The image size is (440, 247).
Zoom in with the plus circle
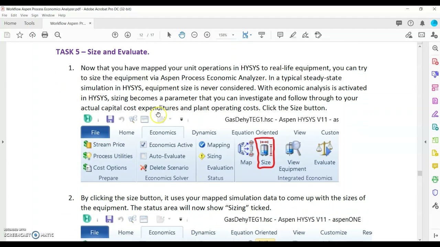tap(207, 35)
